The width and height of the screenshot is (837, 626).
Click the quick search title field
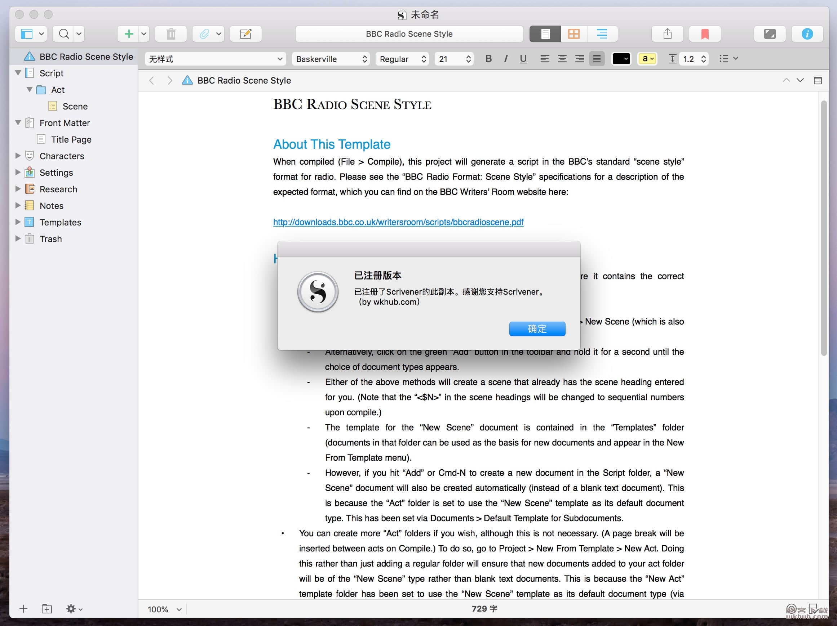tap(409, 34)
